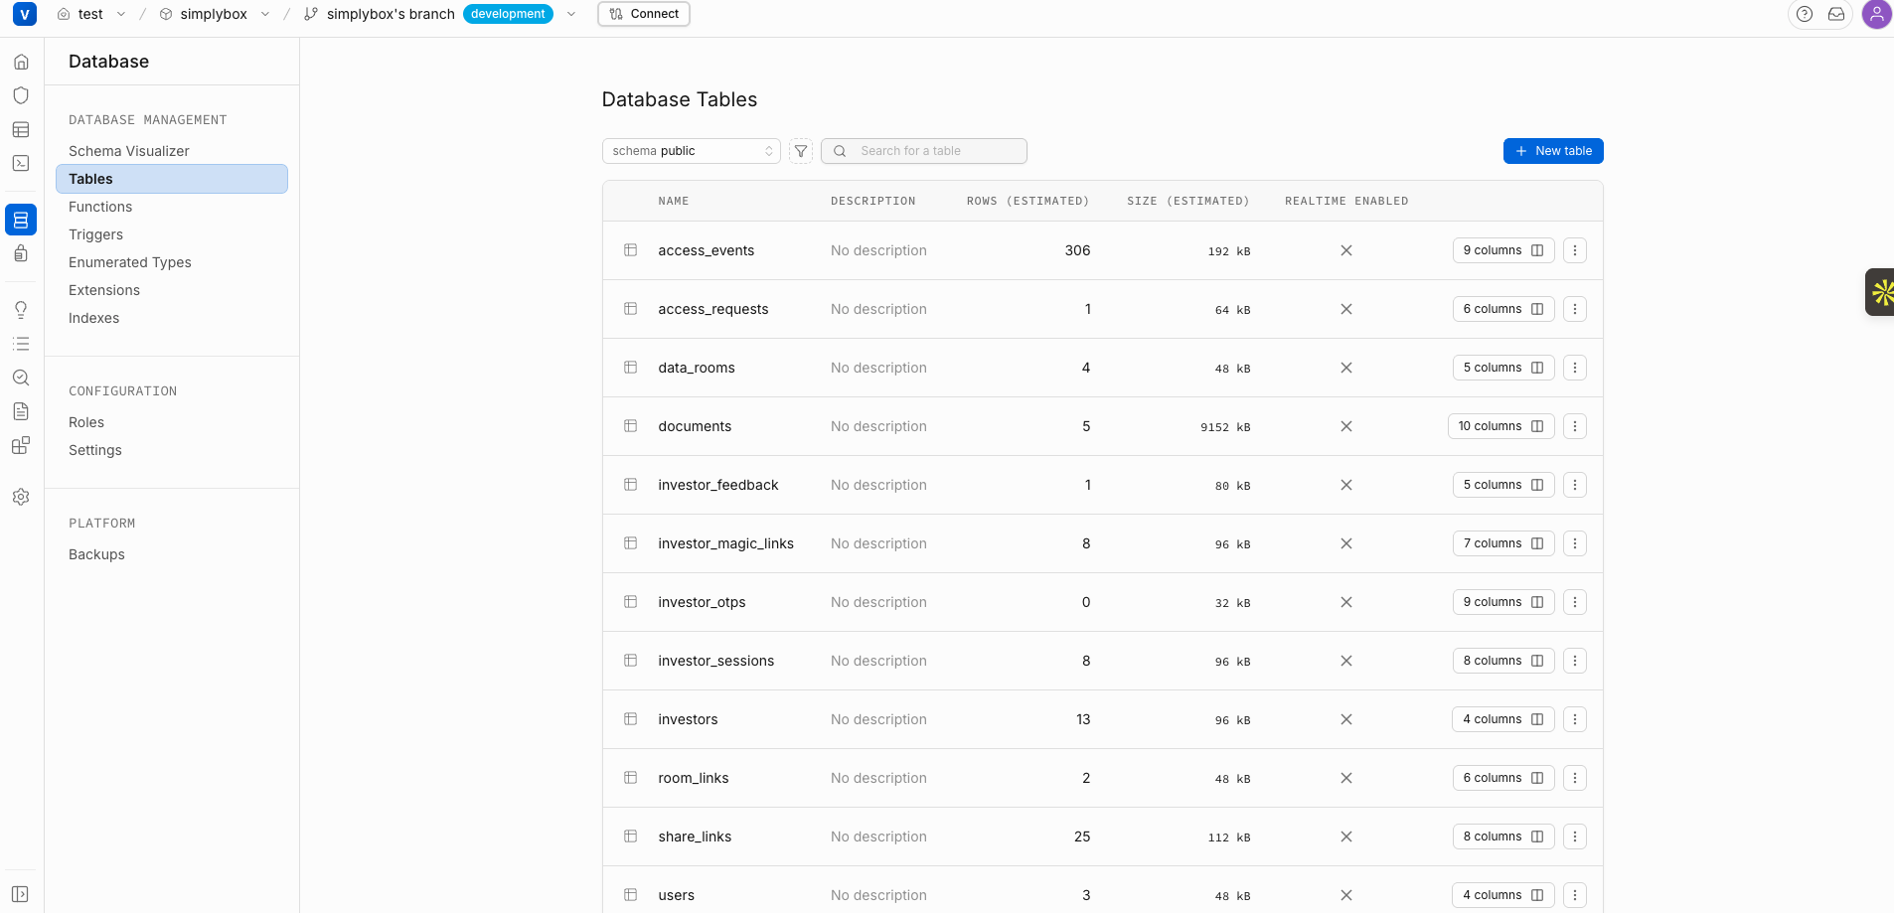View 4 columns of investors
Viewport: 1894px width, 913px height.
[1503, 719]
